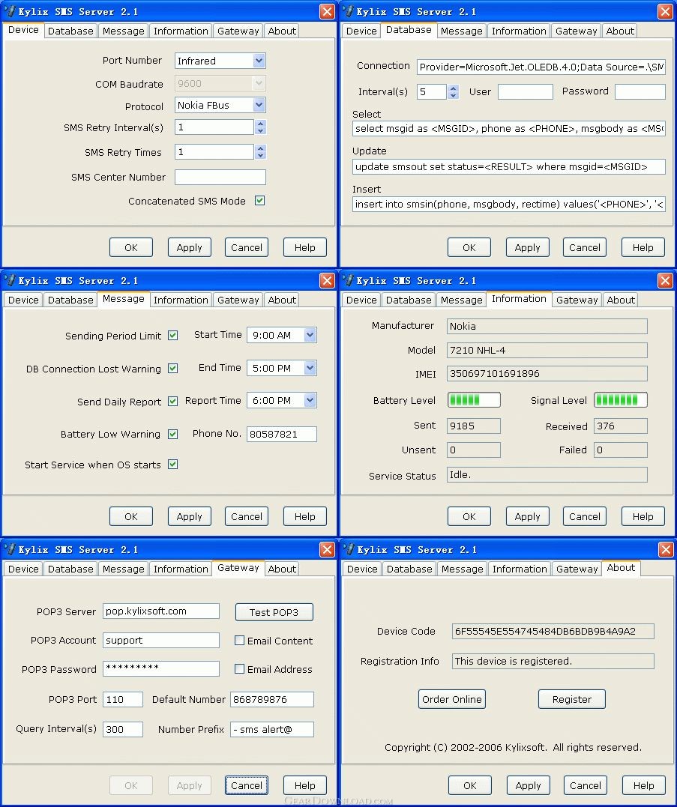This screenshot has height=807, width=677.
Task: Open the Information tab in the Message-tab window
Action: click(x=181, y=300)
